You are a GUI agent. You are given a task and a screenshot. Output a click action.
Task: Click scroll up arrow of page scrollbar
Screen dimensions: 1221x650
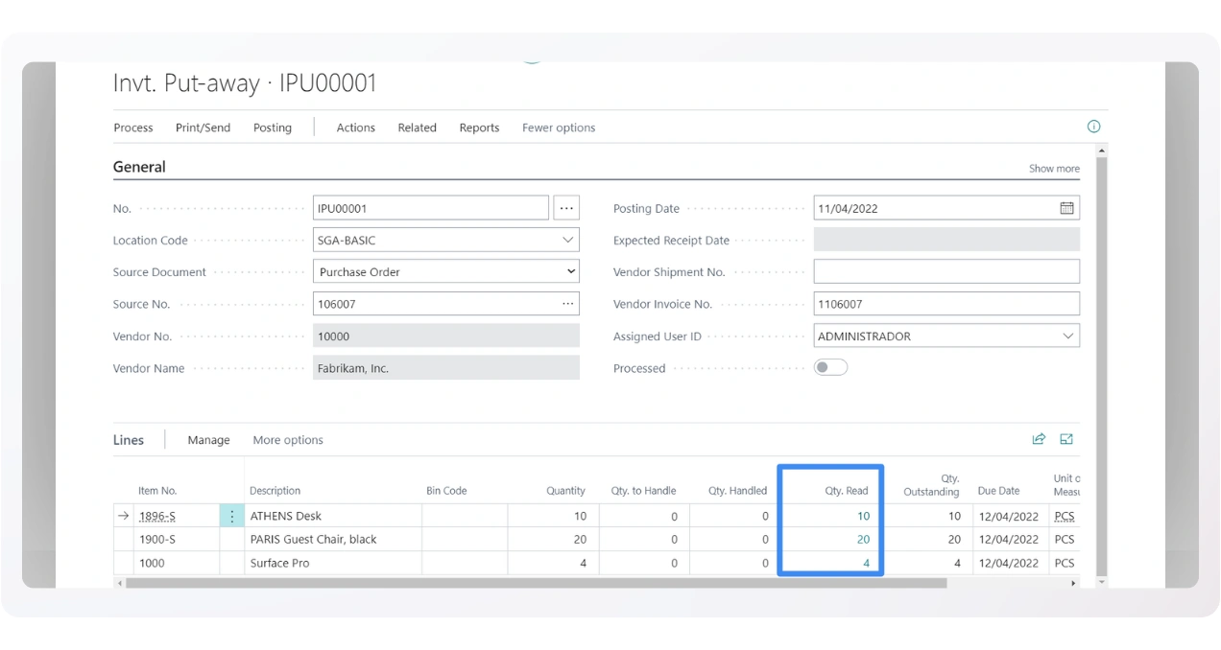[1101, 151]
